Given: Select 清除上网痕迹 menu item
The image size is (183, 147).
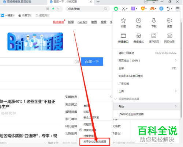Looking at the screenshot, I should pyautogui.click(x=146, y=53).
